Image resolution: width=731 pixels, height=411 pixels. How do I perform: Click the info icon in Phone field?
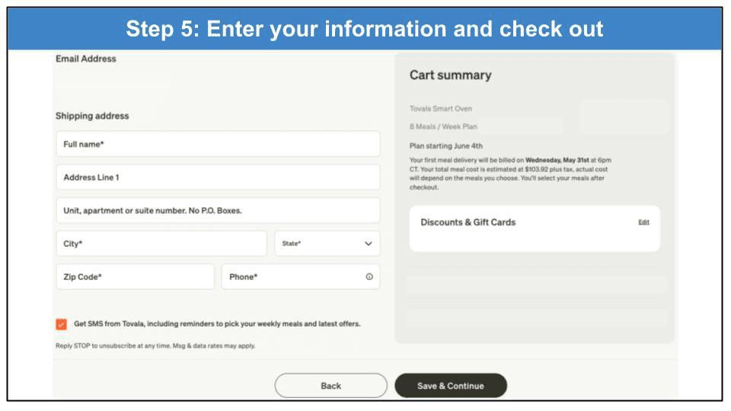pyautogui.click(x=369, y=277)
